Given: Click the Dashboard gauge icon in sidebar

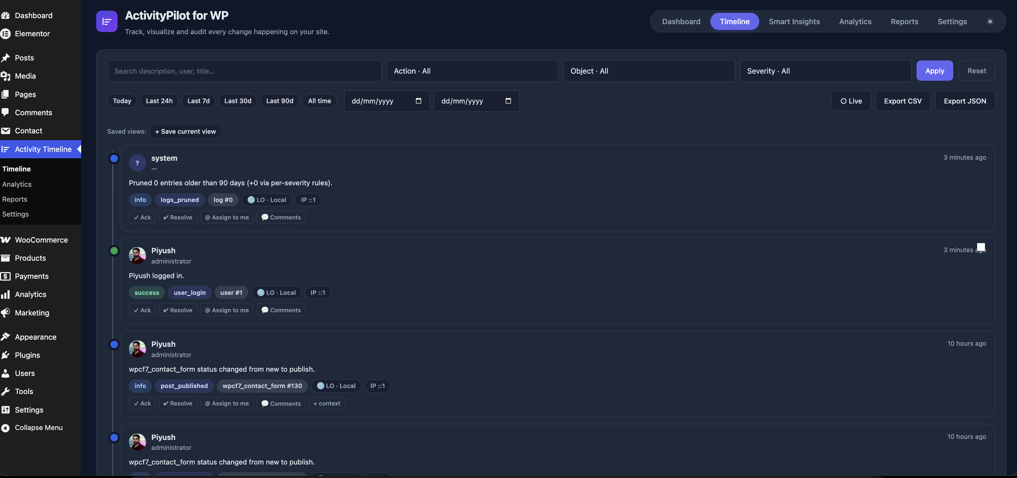Looking at the screenshot, I should tap(5, 15).
